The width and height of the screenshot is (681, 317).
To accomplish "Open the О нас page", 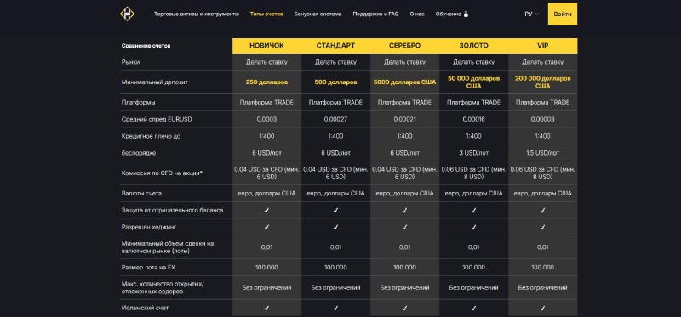I will [x=417, y=14].
